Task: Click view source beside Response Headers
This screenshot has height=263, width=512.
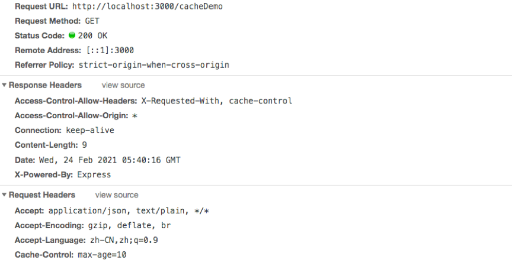Action: pos(123,85)
